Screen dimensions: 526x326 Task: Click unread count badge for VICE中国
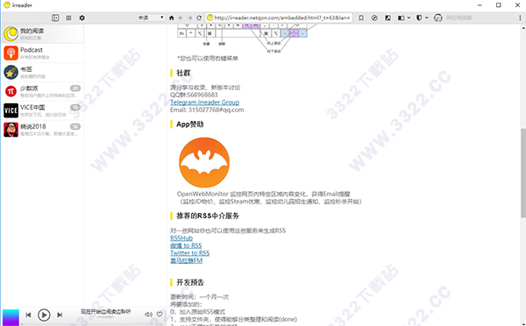(x=75, y=107)
